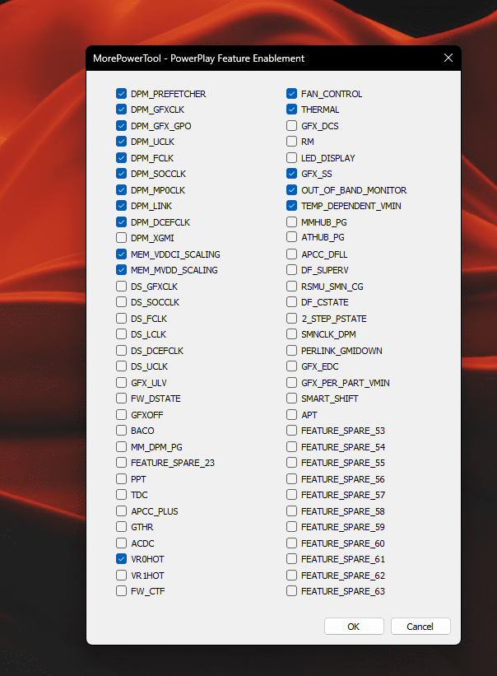Viewport: 497px width, 676px height.
Task: Enable RSMU_SMN_CG
Action: click(291, 287)
